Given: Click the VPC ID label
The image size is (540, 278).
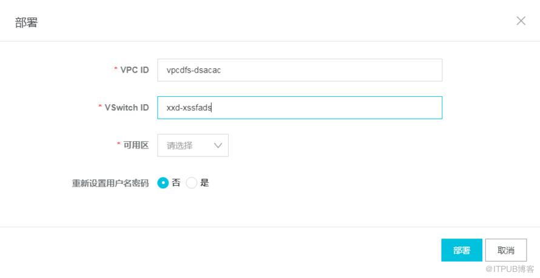Looking at the screenshot, I should pos(135,70).
